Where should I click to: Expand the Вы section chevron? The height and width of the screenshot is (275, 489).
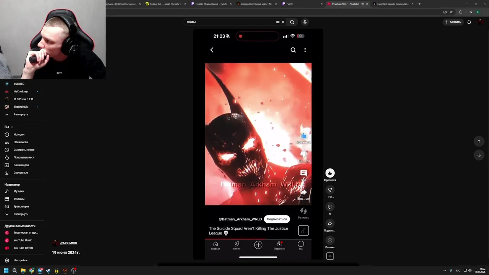[12, 127]
